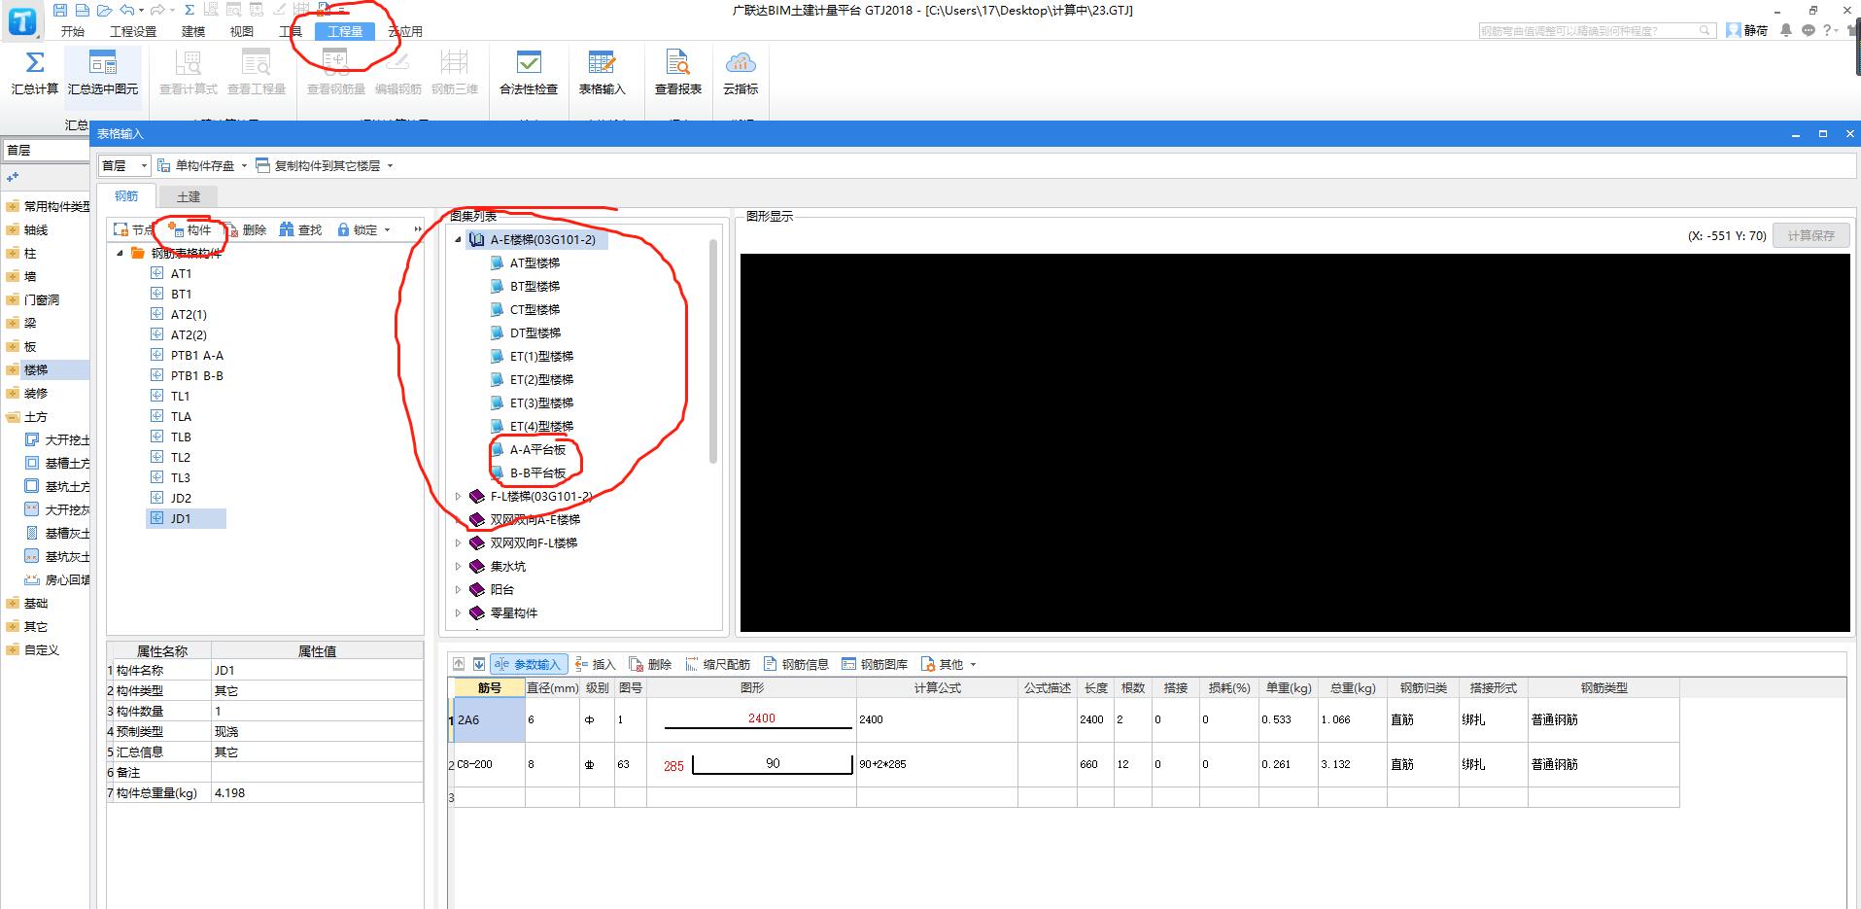Select AT型楼梯 in atlas list
The width and height of the screenshot is (1861, 909).
(x=534, y=262)
